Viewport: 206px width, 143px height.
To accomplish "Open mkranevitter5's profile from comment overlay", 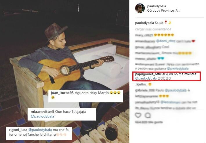I will pyautogui.click(x=42, y=112).
